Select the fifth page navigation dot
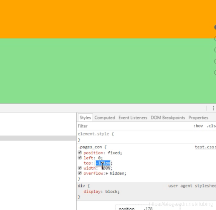The height and width of the screenshot is (210, 216). pyautogui.click(x=215, y=72)
